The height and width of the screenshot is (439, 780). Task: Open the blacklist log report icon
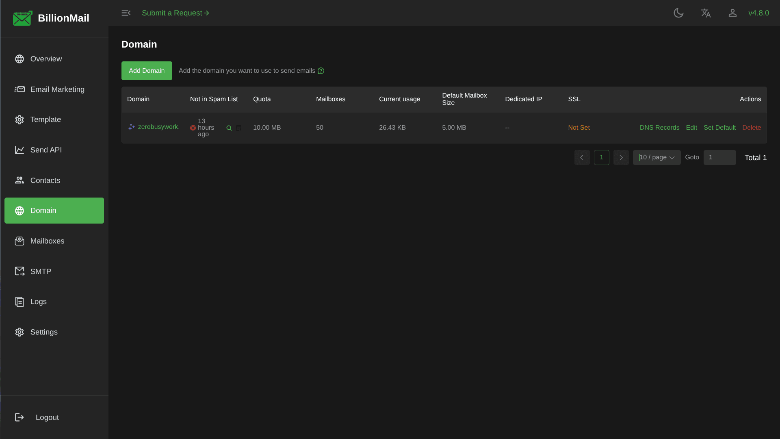tap(239, 128)
